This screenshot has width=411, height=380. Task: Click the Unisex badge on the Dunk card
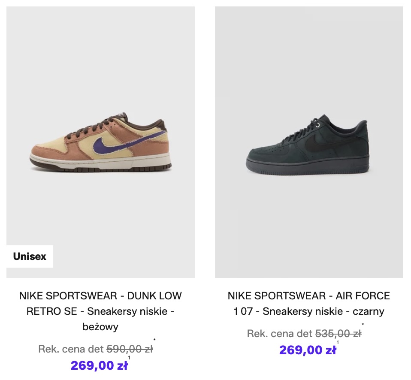pyautogui.click(x=30, y=256)
